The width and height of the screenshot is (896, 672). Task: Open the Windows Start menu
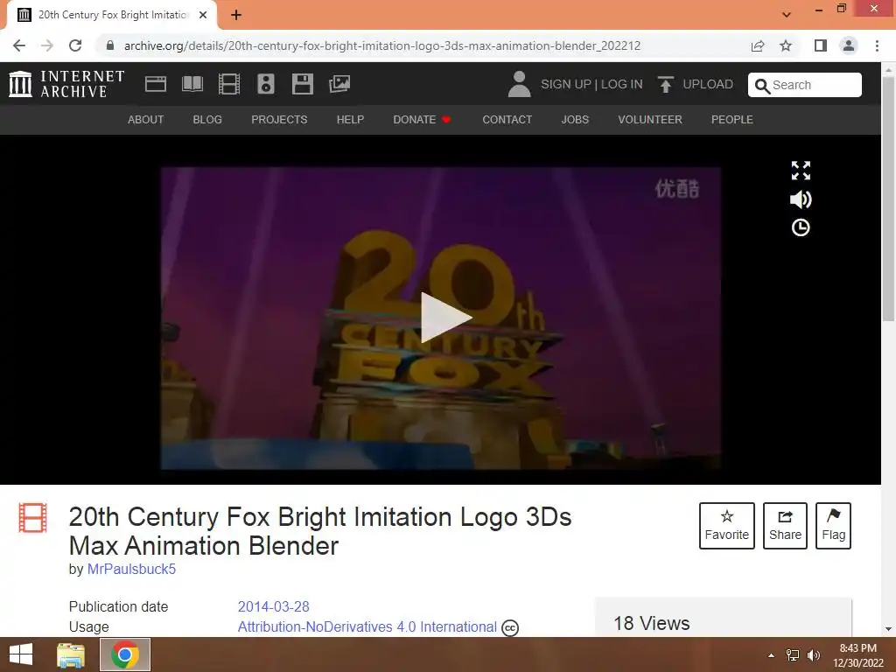tap(21, 654)
